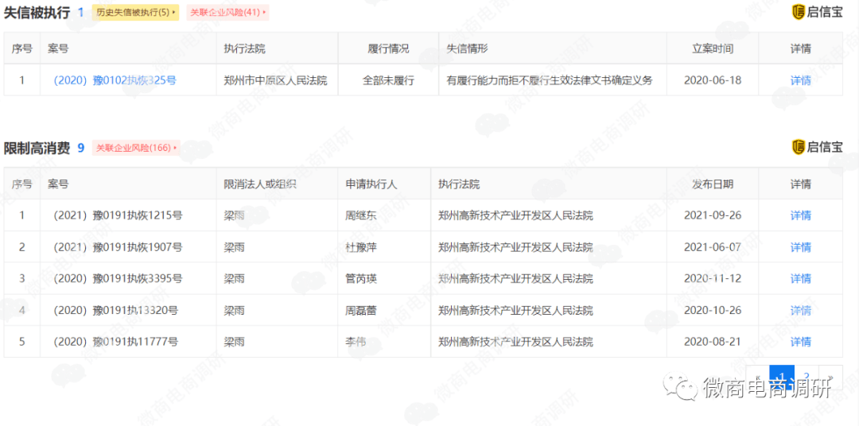The height and width of the screenshot is (426, 859).
Task: View 详情 for case 豫0191执恢1215号
Action: coord(800,215)
